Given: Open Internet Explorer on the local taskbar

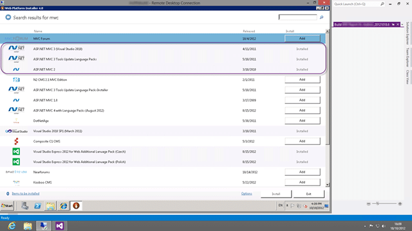Looking at the screenshot, I should [12, 226].
